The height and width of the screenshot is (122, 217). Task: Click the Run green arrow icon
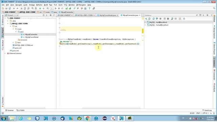point(56,8)
